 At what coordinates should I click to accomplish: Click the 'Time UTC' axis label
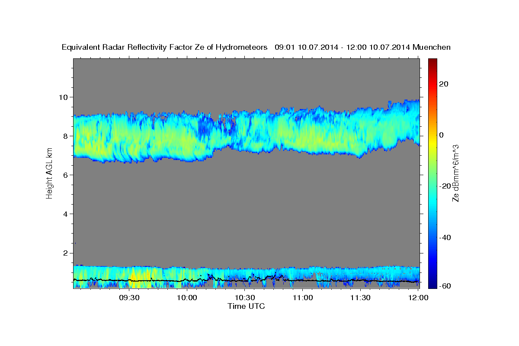[246, 306]
